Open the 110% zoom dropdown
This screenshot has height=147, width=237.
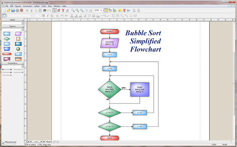click(x=98, y=10)
